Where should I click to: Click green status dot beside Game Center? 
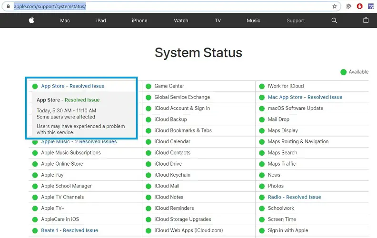tap(149, 86)
